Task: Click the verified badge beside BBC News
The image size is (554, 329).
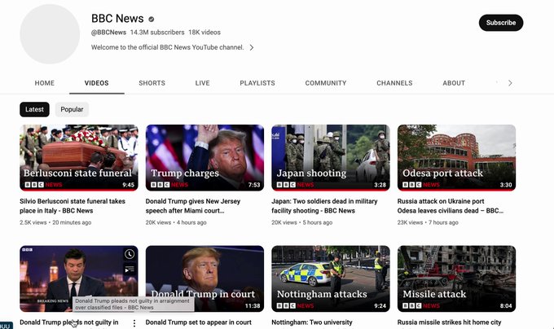Action: pos(152,19)
